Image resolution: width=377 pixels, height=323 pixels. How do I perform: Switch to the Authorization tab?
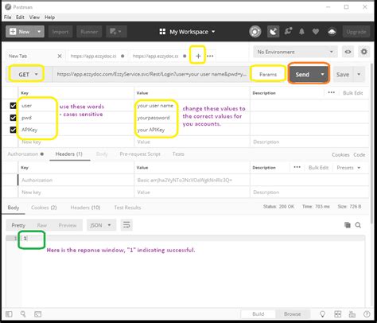[25, 154]
